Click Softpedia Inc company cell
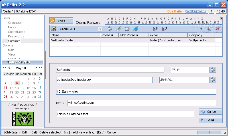 click(x=198, y=40)
